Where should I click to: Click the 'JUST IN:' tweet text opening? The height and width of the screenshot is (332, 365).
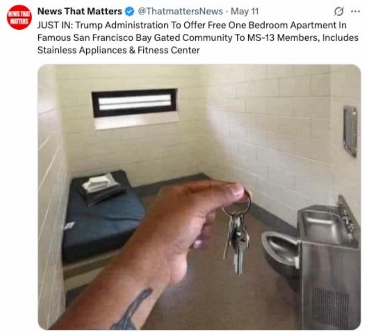pos(55,25)
